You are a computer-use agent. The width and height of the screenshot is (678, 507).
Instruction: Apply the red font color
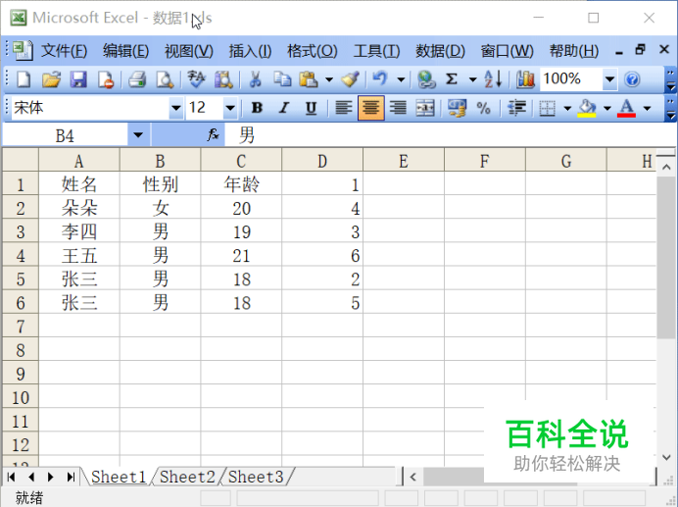pyautogui.click(x=626, y=108)
